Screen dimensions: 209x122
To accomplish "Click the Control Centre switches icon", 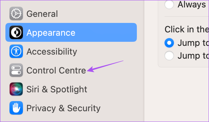I will pos(16,70).
